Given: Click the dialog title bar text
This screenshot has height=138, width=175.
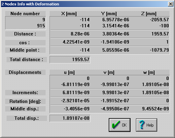Looking at the screenshot, I should click(30, 4).
